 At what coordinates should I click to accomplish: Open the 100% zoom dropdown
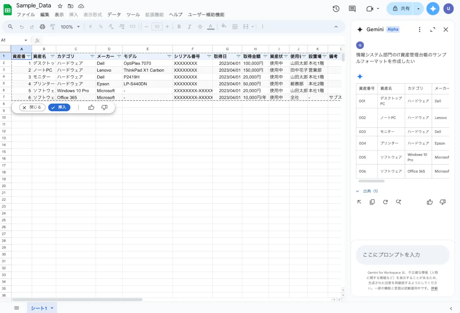pos(71,27)
